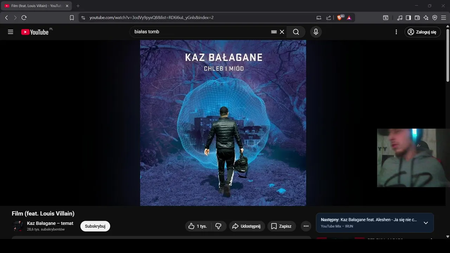Open Brave VPN shield icon
Viewport: 450px width, 253px height.
[x=435, y=18]
